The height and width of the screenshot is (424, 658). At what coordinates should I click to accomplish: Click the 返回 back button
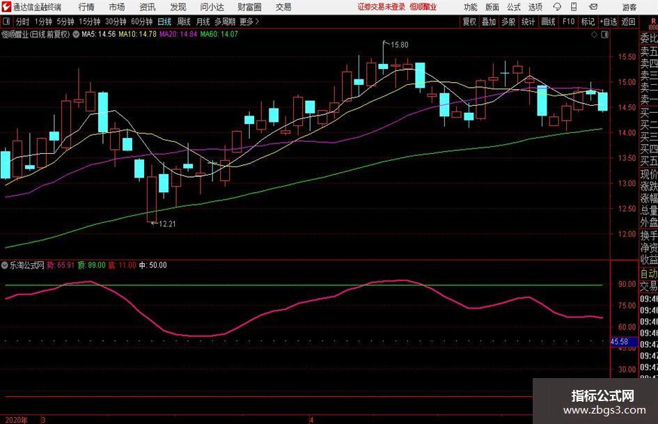[x=628, y=22]
